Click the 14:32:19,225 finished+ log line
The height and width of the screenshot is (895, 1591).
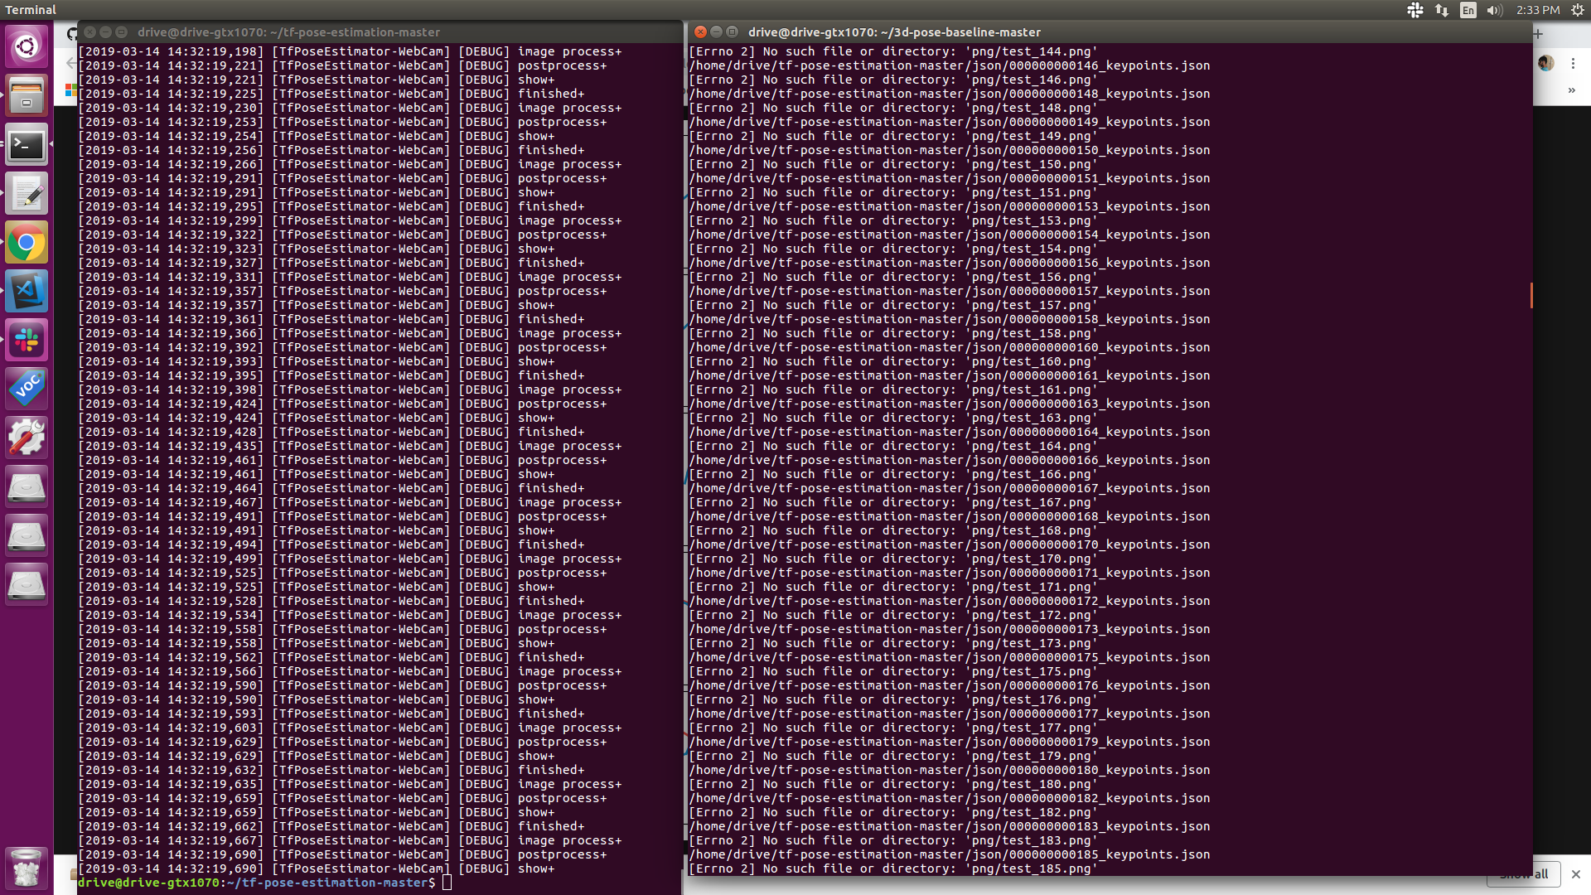click(x=331, y=94)
